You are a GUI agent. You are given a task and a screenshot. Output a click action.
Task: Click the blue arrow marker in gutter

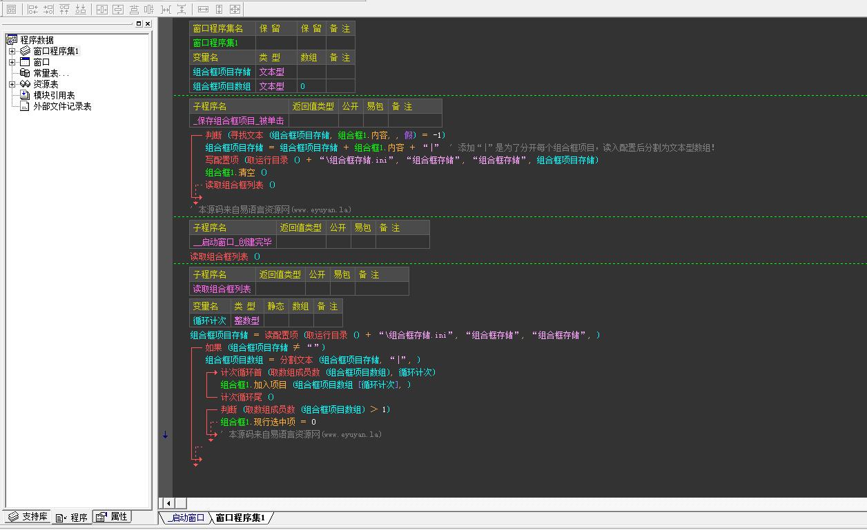(165, 435)
